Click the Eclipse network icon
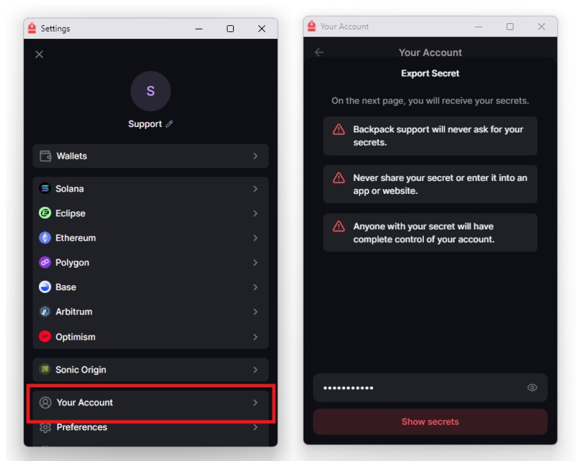Screen dimensions: 583x461 46,213
